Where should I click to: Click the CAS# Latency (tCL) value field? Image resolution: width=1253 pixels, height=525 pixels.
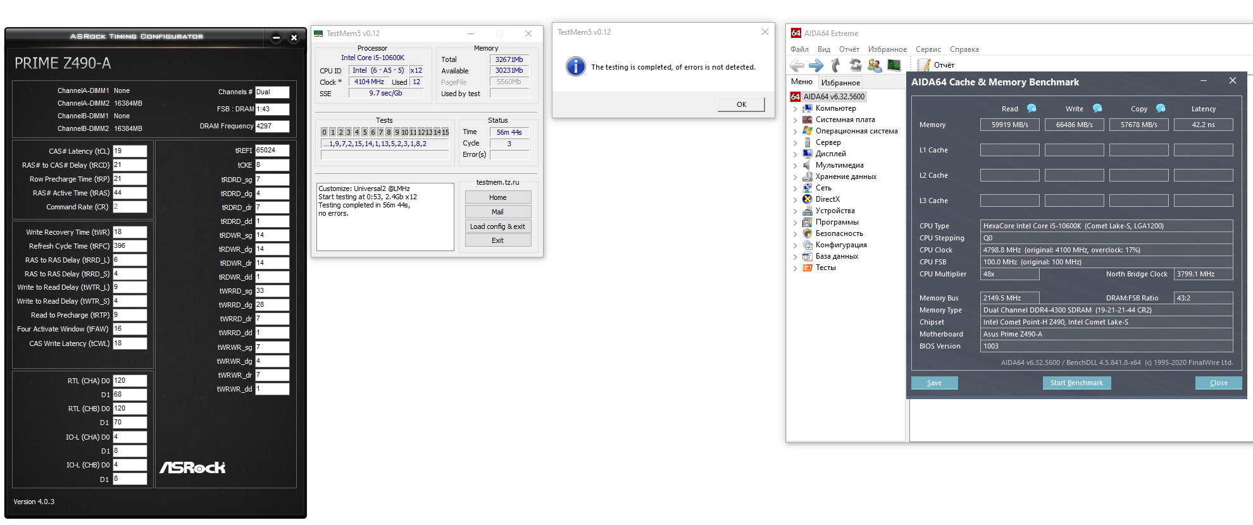130,151
